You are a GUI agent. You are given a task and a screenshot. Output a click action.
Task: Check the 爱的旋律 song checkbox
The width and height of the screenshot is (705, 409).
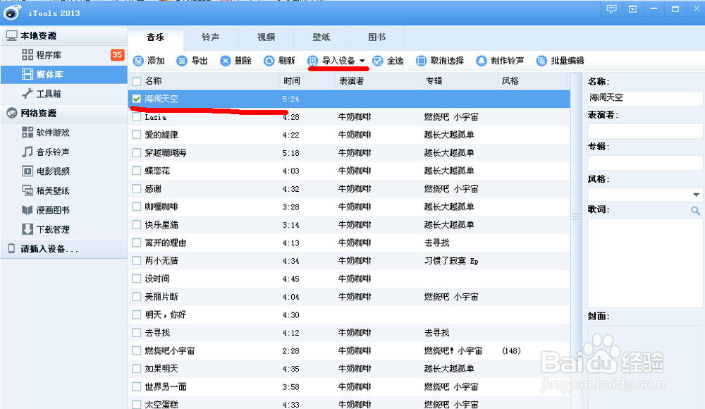(x=137, y=135)
